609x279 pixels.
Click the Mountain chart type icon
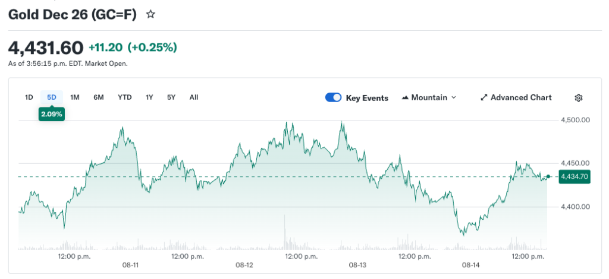405,97
